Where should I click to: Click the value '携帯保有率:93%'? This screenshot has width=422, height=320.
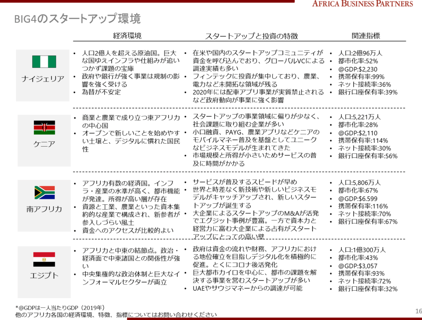361,273
